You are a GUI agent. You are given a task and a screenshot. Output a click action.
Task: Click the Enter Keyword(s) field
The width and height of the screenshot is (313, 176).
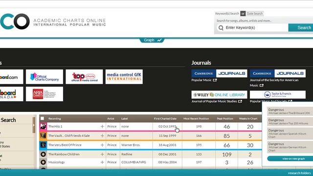click(x=252, y=27)
